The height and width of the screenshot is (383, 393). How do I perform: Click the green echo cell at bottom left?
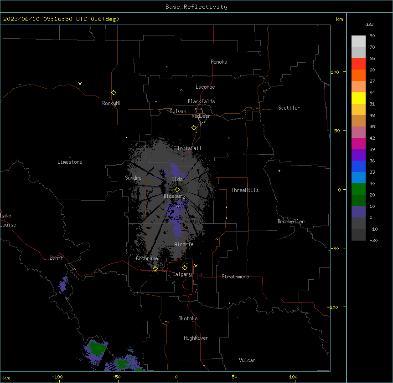click(97, 348)
